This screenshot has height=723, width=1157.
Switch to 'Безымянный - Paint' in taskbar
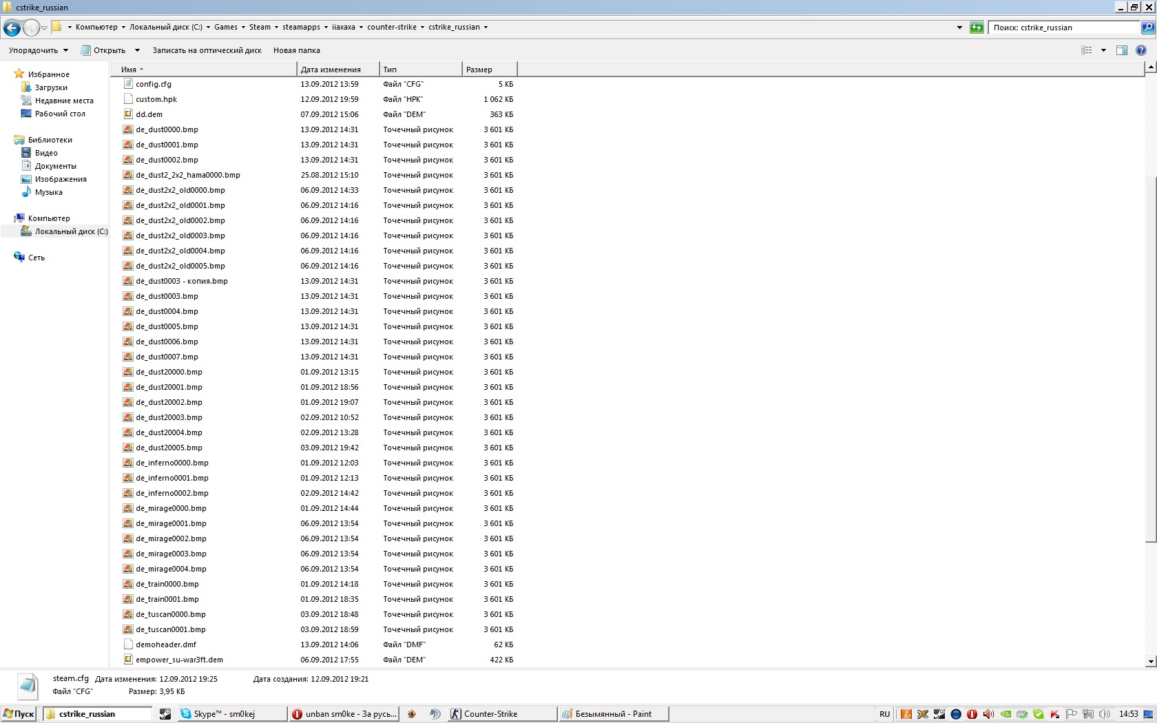pos(614,714)
